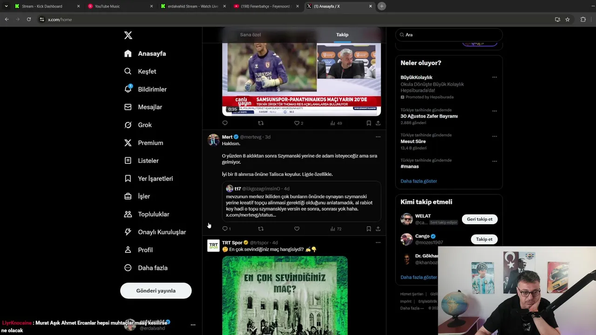This screenshot has height=335, width=596.
Task: Open Yer İşaretleri bookmarks
Action: pyautogui.click(x=149, y=179)
